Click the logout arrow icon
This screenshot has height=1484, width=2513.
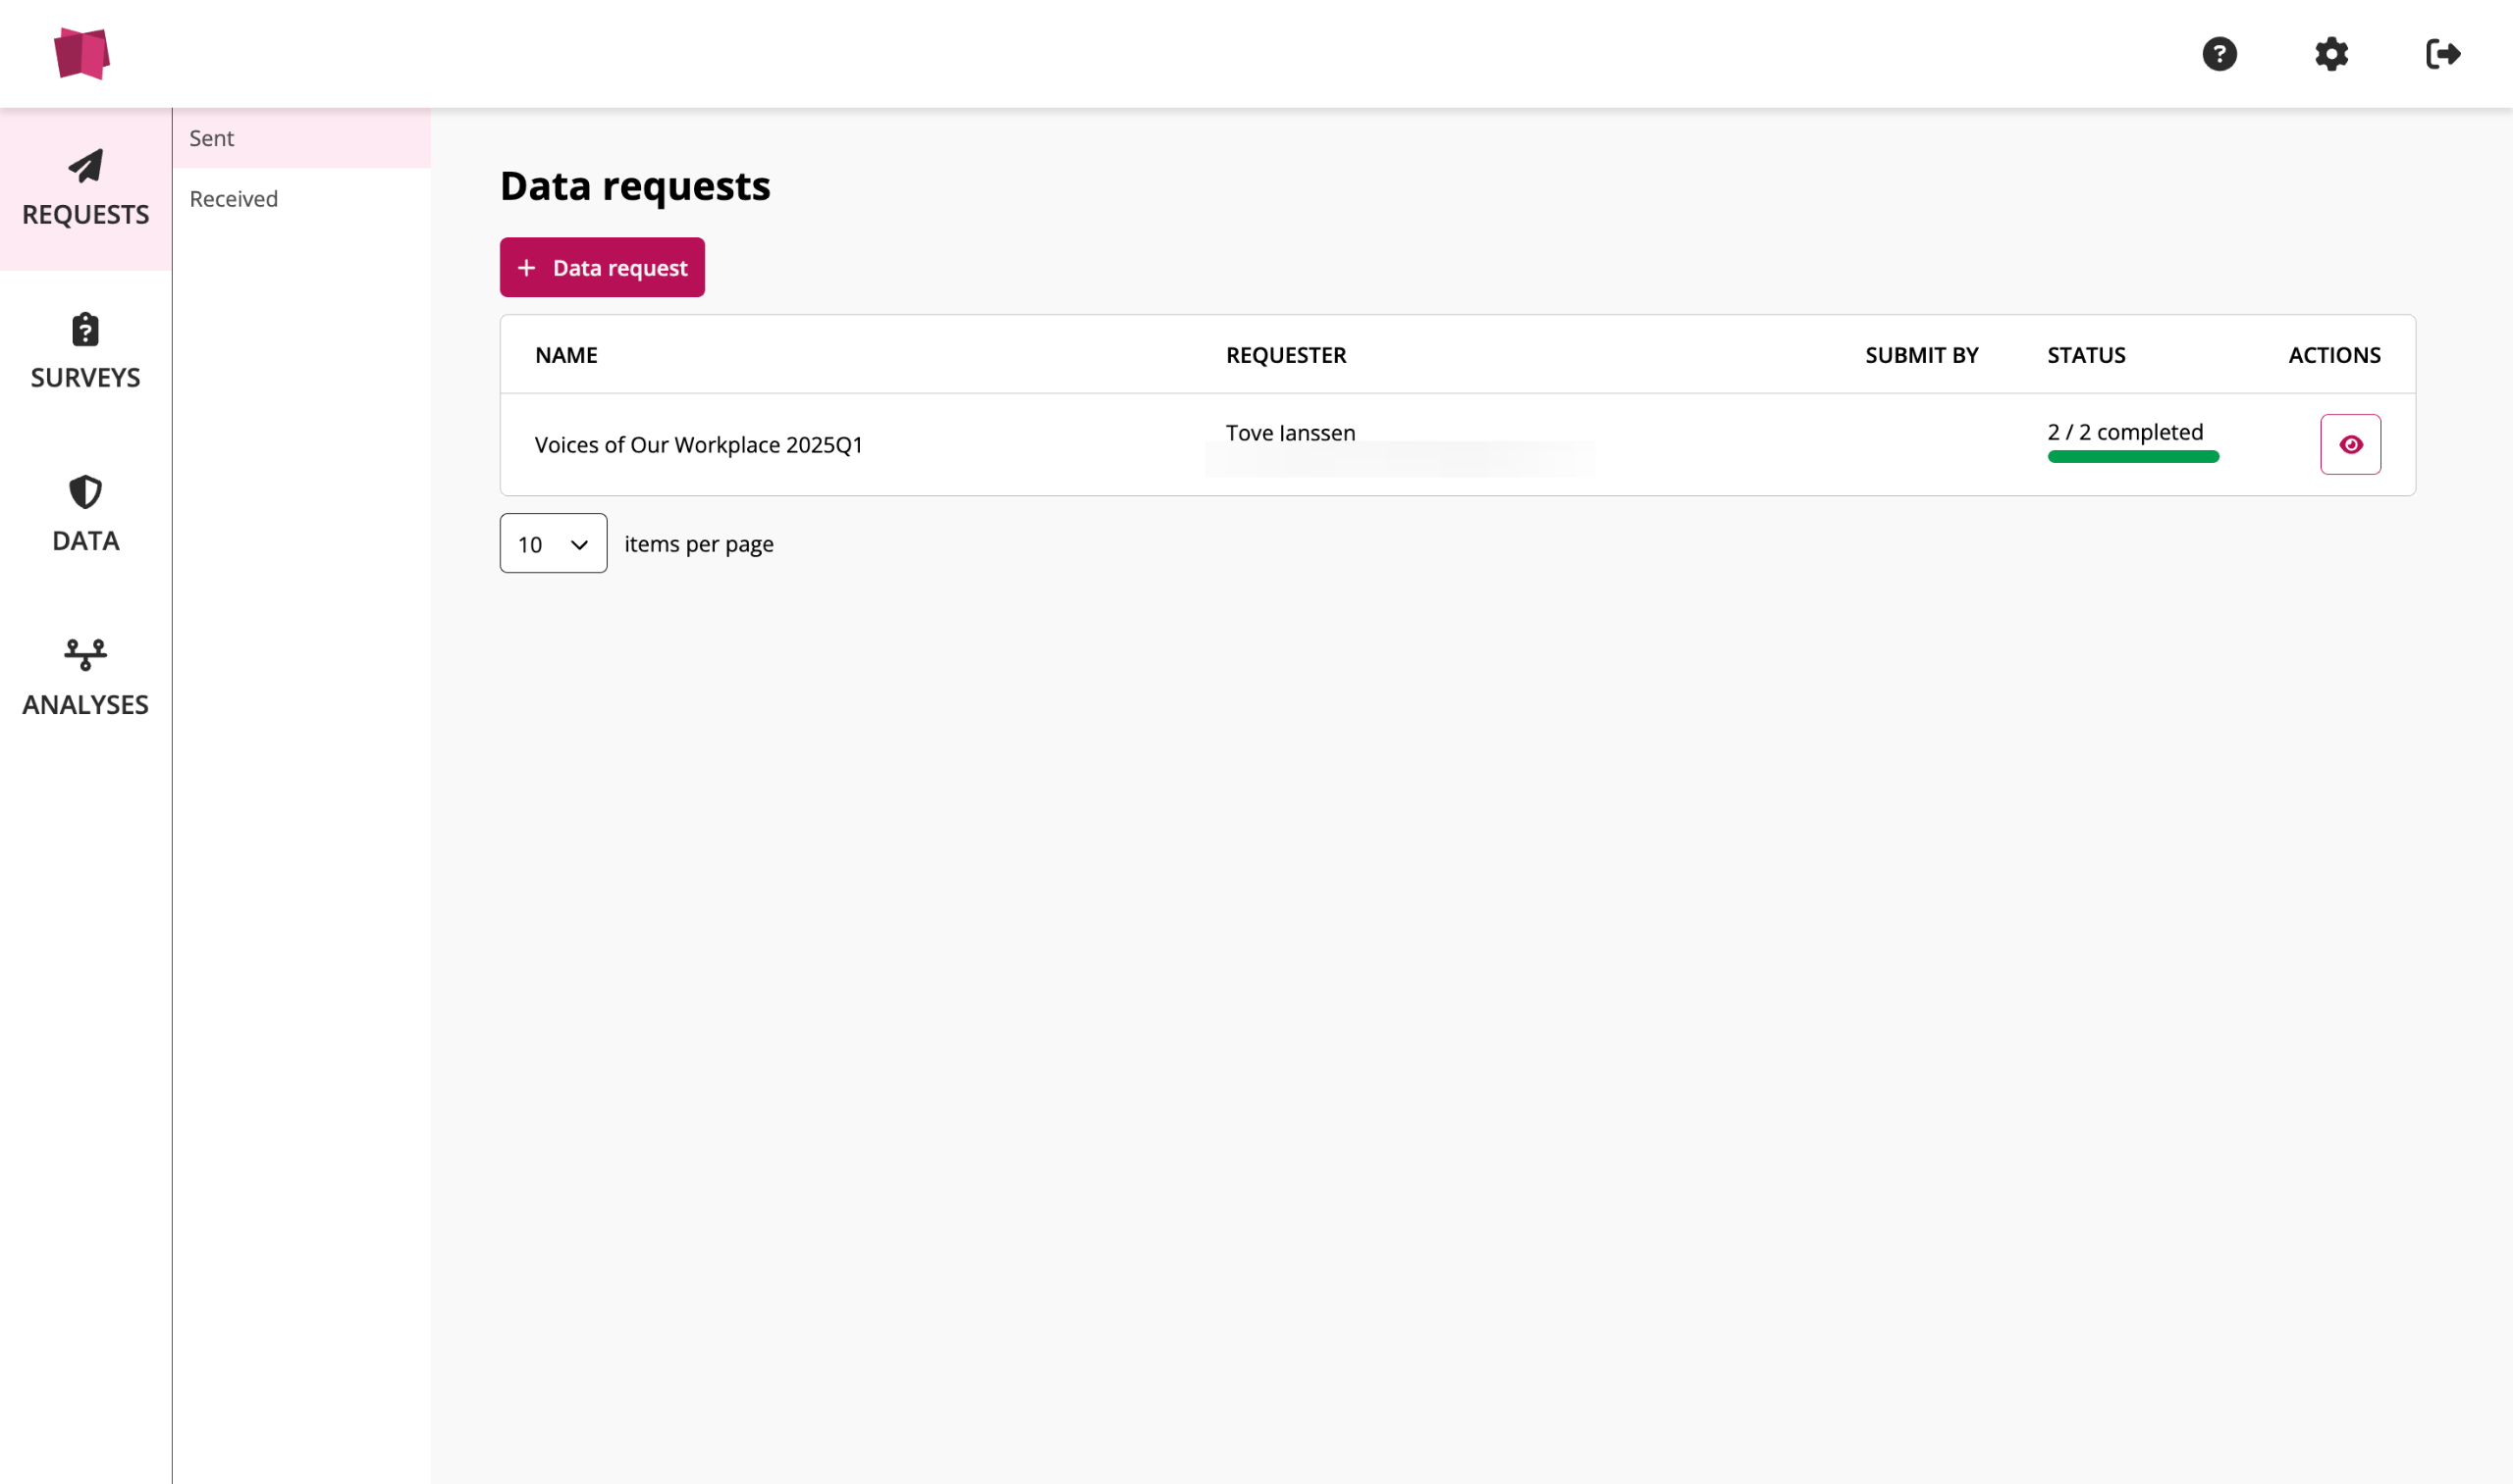click(x=2442, y=53)
